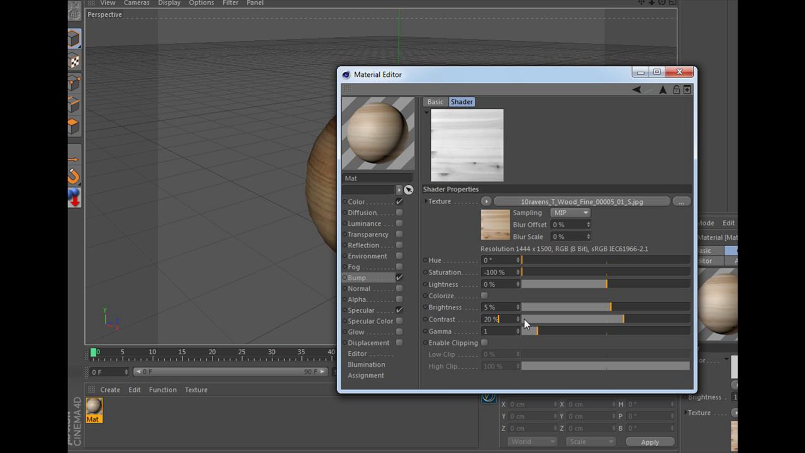Click the Brightness slider

click(605, 307)
